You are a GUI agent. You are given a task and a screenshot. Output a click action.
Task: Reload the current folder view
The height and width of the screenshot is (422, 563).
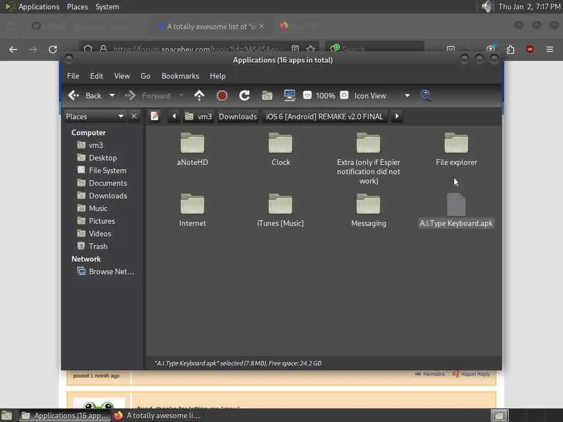(x=245, y=96)
